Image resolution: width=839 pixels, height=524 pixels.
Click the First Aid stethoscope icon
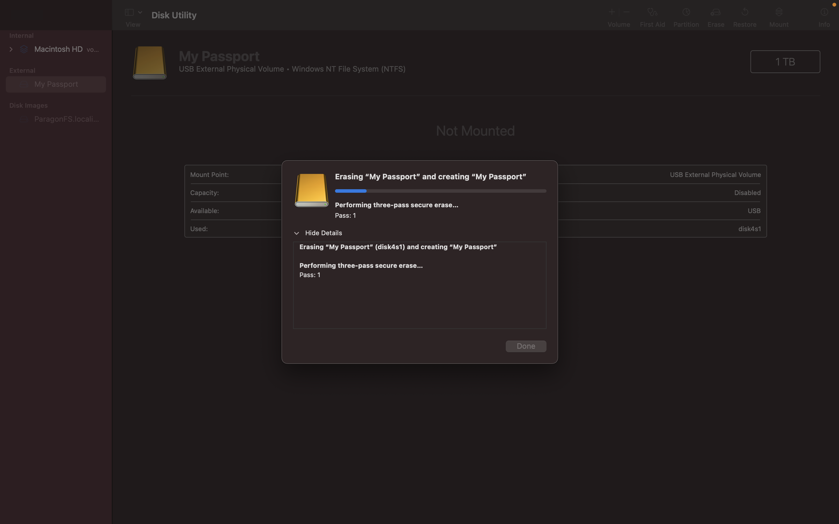point(652,13)
